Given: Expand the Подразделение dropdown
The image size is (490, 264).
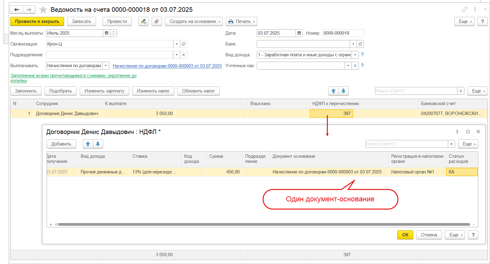Looking at the screenshot, I should point(177,55).
